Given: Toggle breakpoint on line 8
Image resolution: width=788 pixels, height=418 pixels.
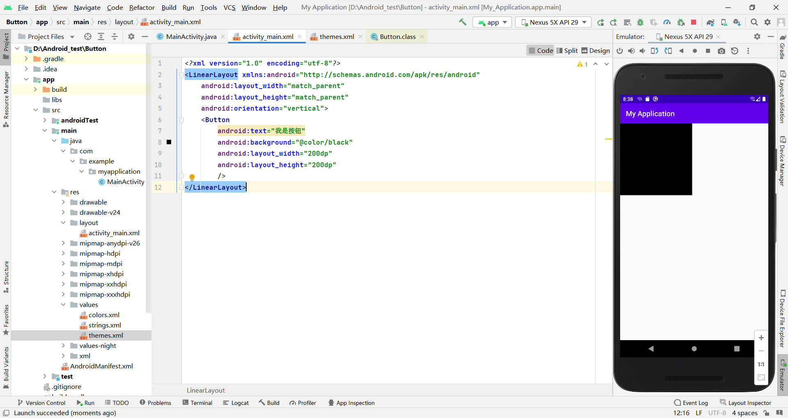Looking at the screenshot, I should tap(169, 142).
